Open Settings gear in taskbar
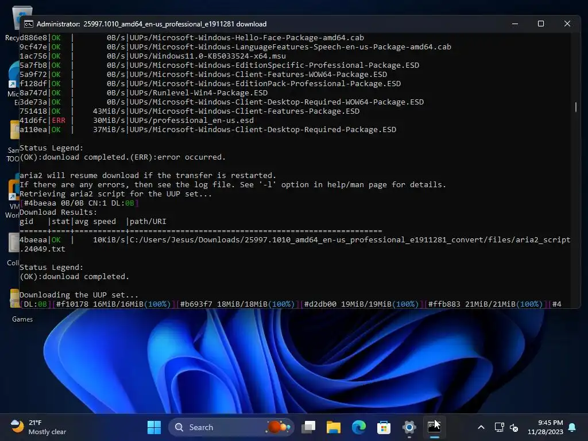Image resolution: width=588 pixels, height=441 pixels. [409, 427]
